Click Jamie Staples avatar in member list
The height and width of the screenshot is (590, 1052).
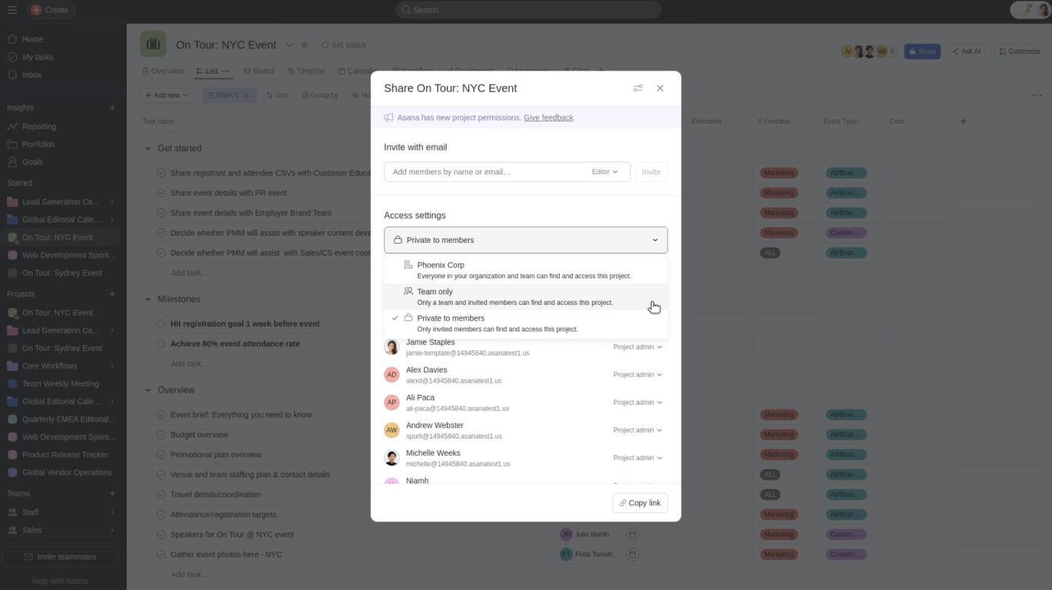391,347
